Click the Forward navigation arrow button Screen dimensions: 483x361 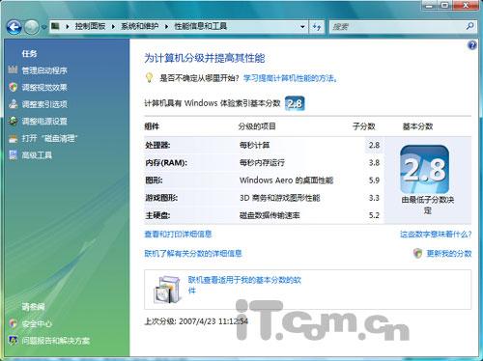tap(32, 27)
